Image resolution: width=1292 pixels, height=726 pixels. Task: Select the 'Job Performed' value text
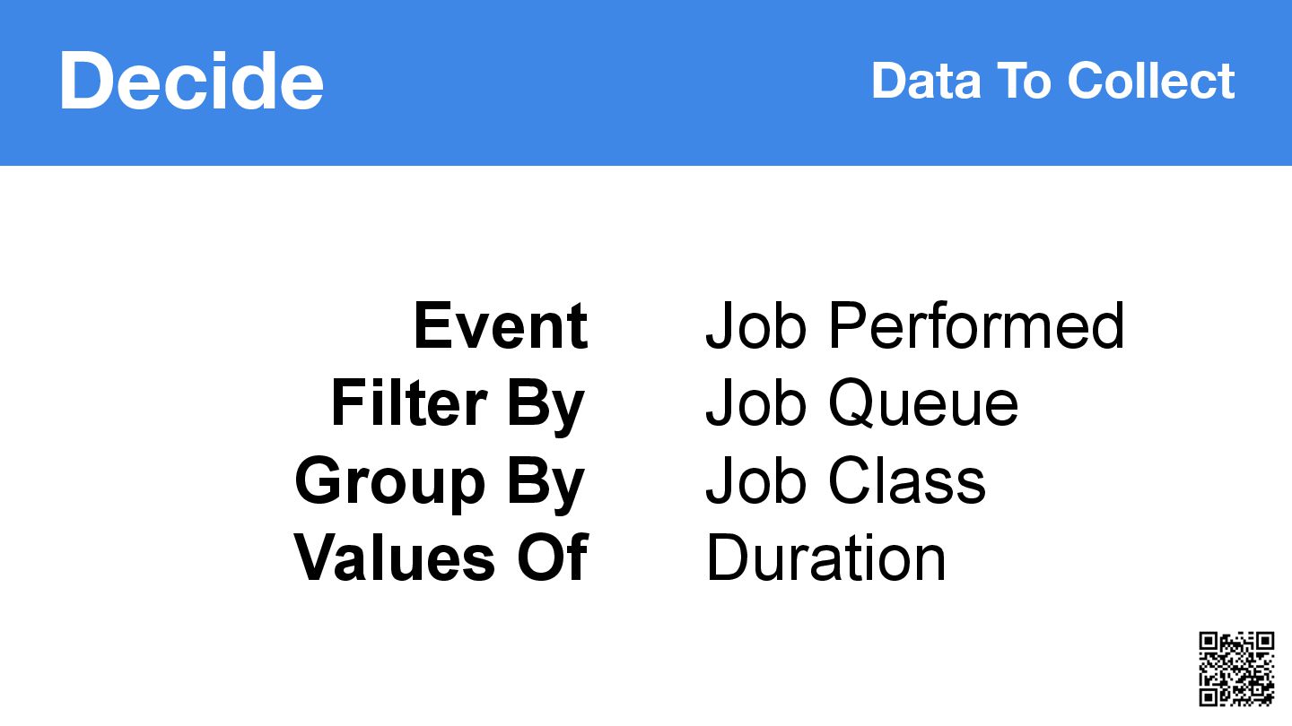point(915,324)
